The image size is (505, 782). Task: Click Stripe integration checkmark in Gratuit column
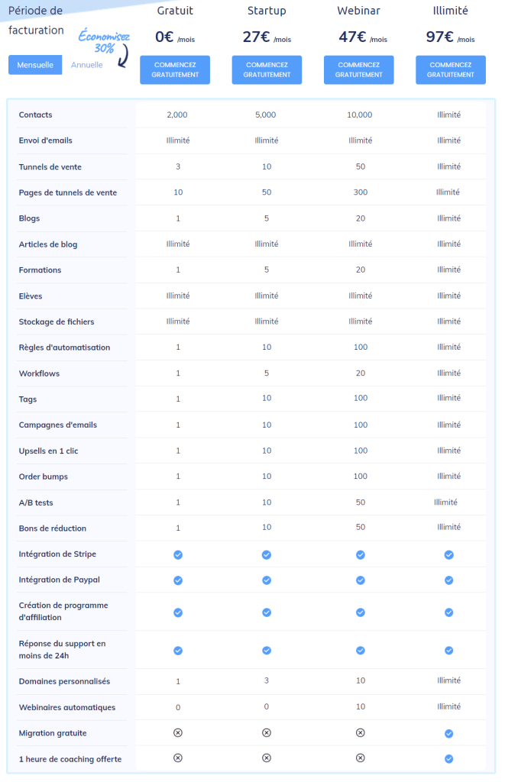(x=178, y=554)
